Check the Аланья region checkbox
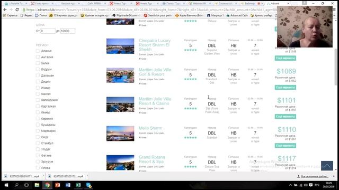This screenshot has width=339, height=190. [x=38, y=51]
